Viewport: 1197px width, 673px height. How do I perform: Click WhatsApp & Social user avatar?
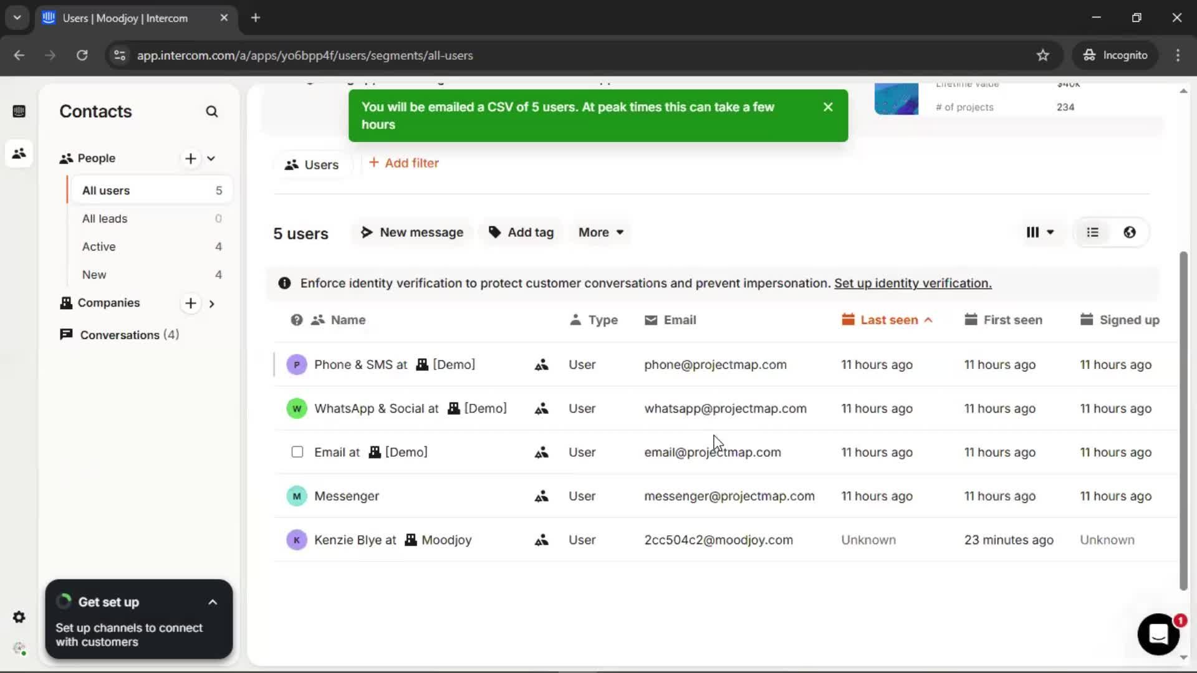[x=297, y=409]
